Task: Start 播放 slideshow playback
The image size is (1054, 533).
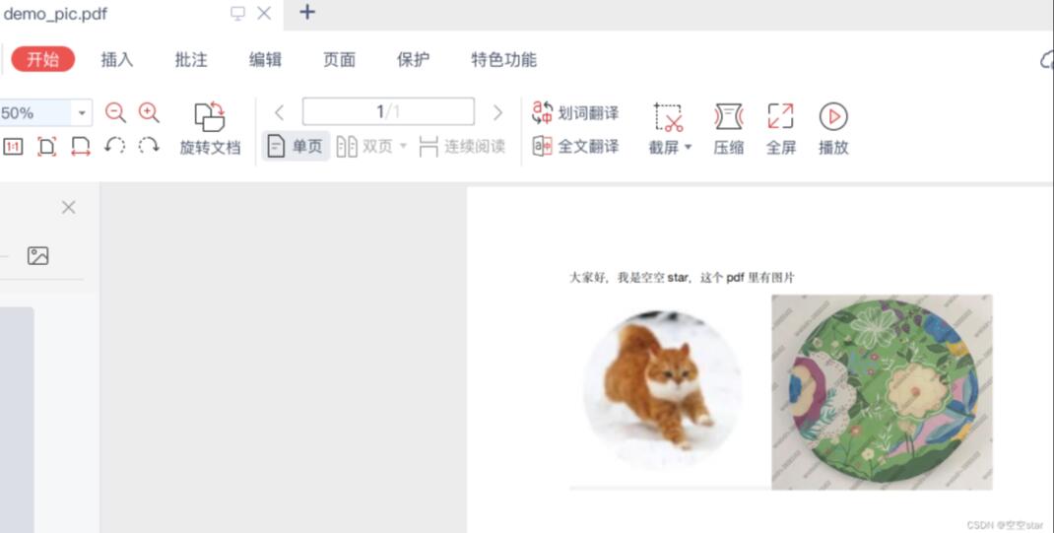Action: [x=833, y=128]
